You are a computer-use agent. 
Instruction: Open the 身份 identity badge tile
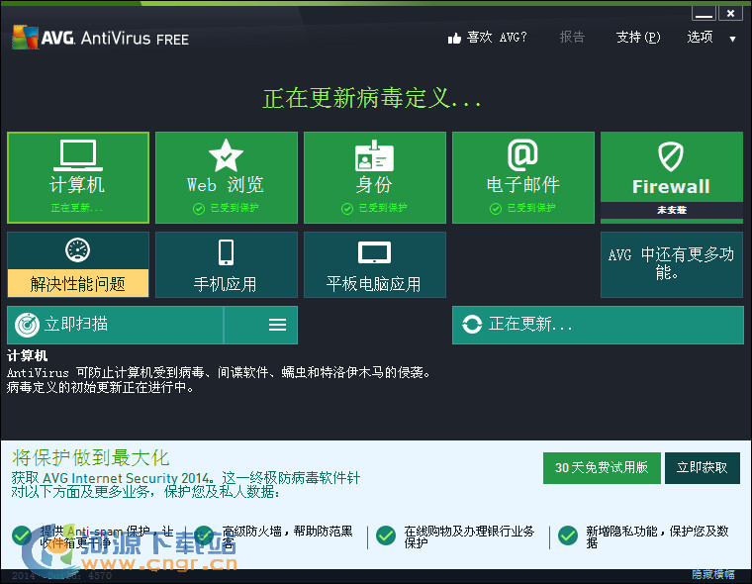375,177
